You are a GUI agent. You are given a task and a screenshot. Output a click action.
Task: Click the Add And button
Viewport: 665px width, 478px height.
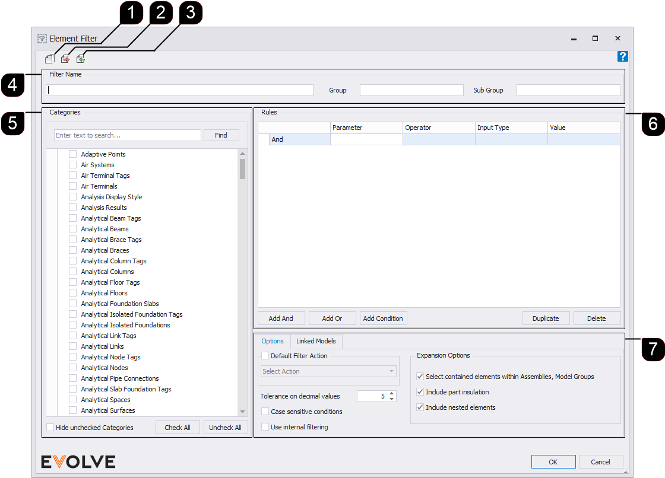pyautogui.click(x=281, y=318)
